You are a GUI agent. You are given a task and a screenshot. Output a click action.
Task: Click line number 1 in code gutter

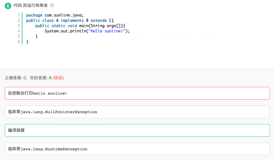[19, 15]
